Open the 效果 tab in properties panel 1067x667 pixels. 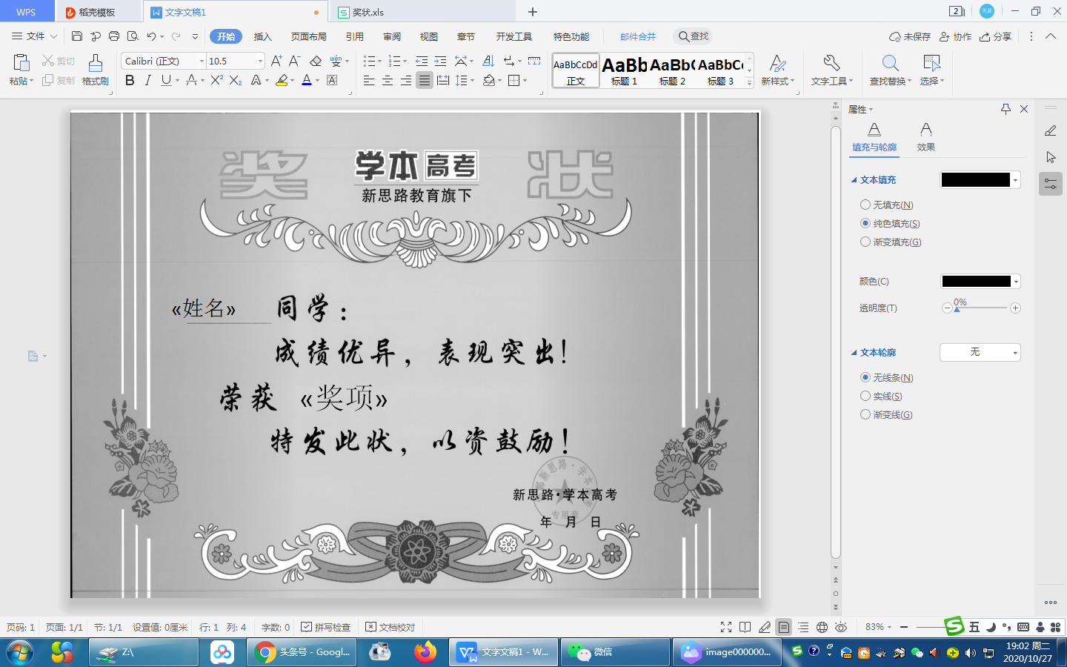tap(925, 137)
